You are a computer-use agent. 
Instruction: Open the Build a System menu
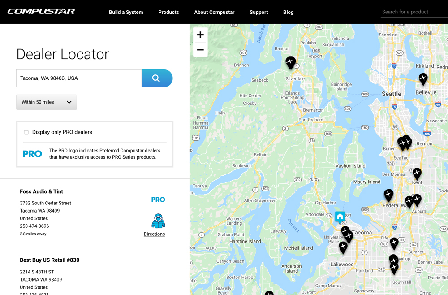pos(126,12)
